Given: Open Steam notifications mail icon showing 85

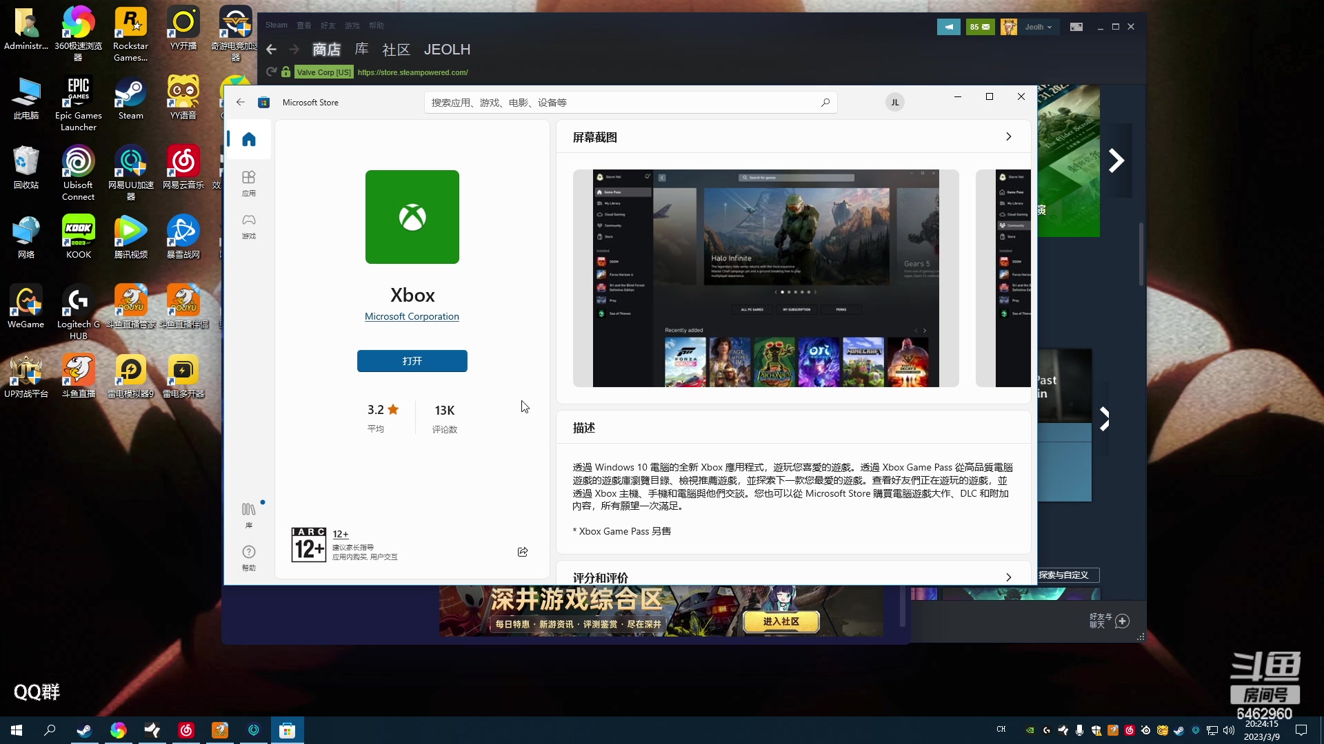Looking at the screenshot, I should 981,26.
